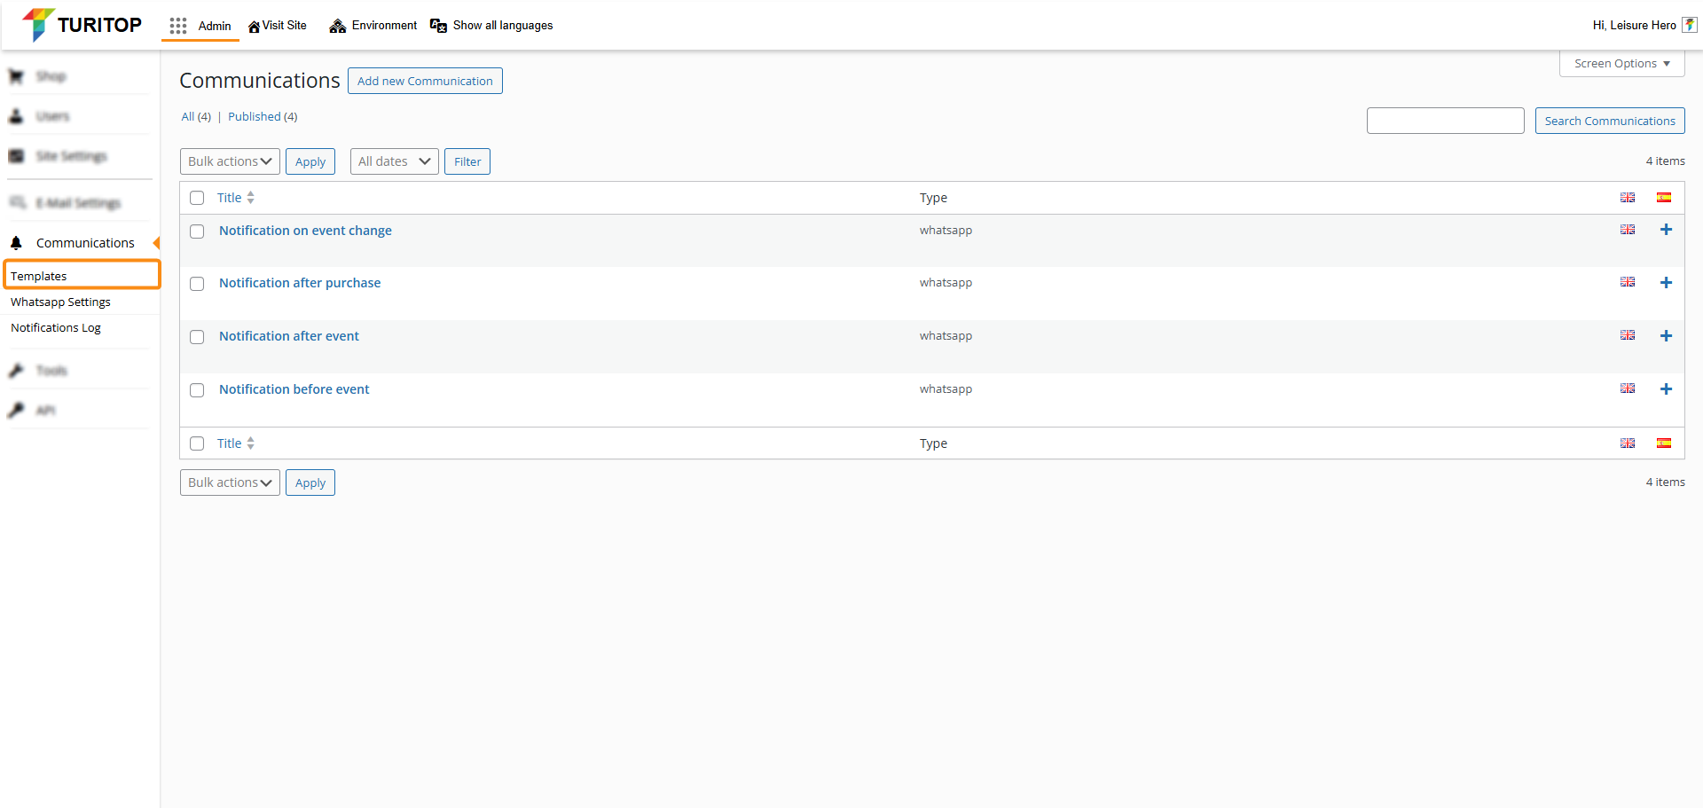
Task: Select the Notification after event checkbox
Action: tap(197, 337)
